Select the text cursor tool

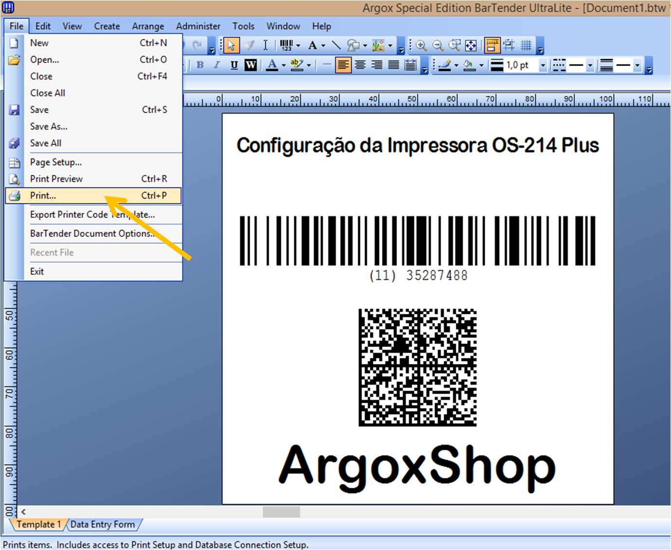[x=265, y=46]
